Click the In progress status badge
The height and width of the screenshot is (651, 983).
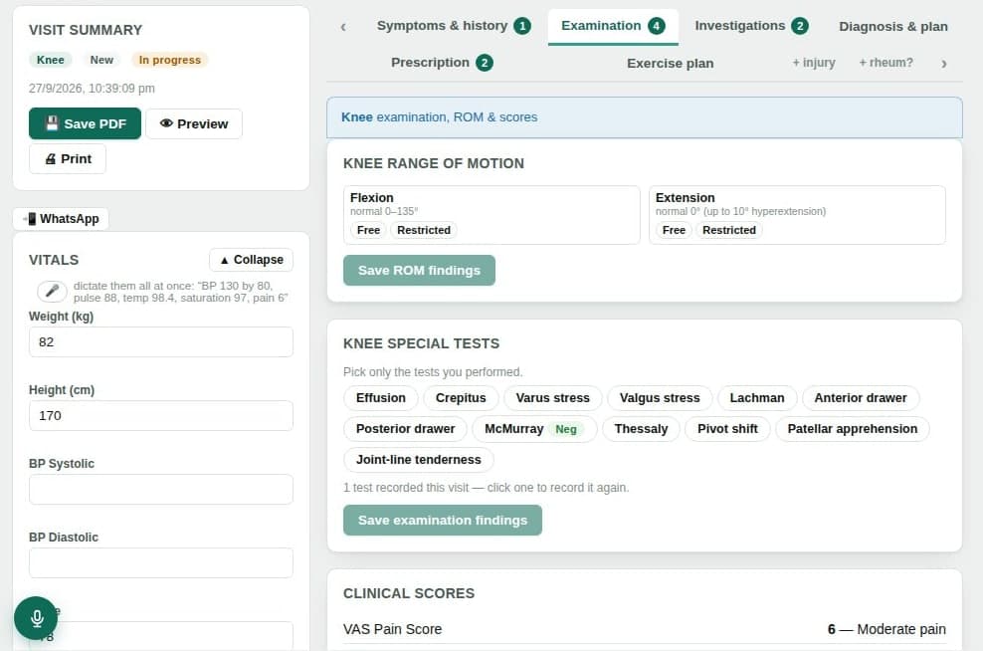(170, 60)
